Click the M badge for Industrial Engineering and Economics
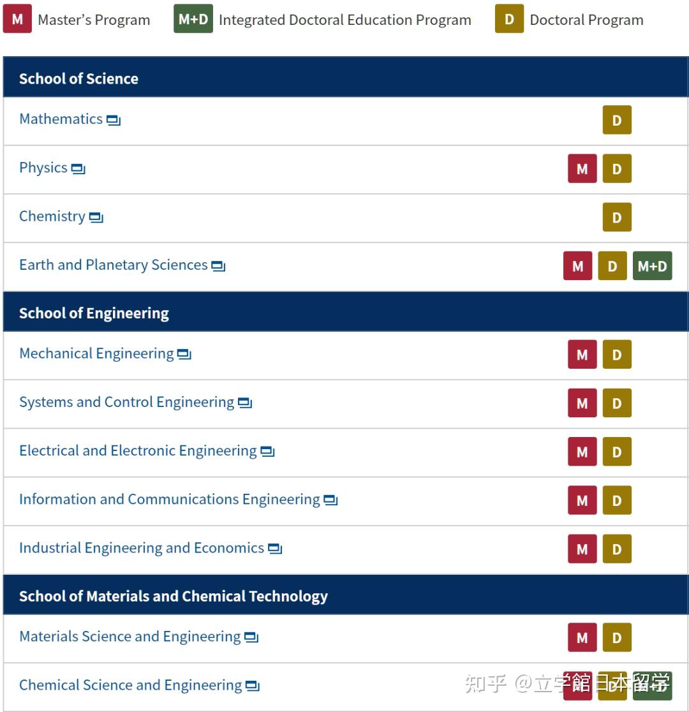Viewport: 689px width, 712px height. tap(582, 549)
